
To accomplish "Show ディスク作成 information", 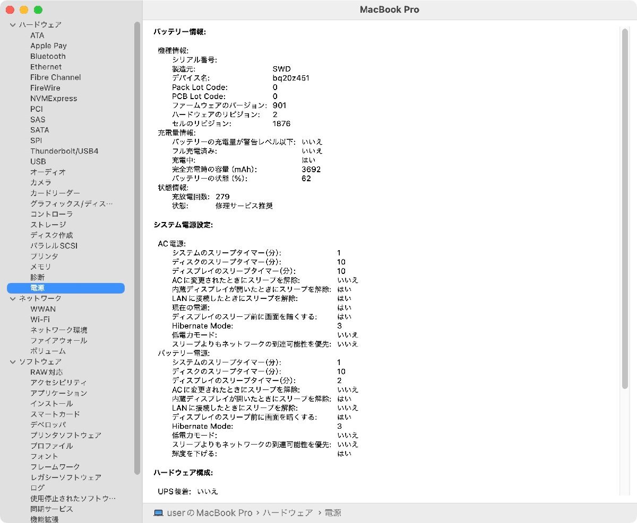I will pyautogui.click(x=51, y=235).
